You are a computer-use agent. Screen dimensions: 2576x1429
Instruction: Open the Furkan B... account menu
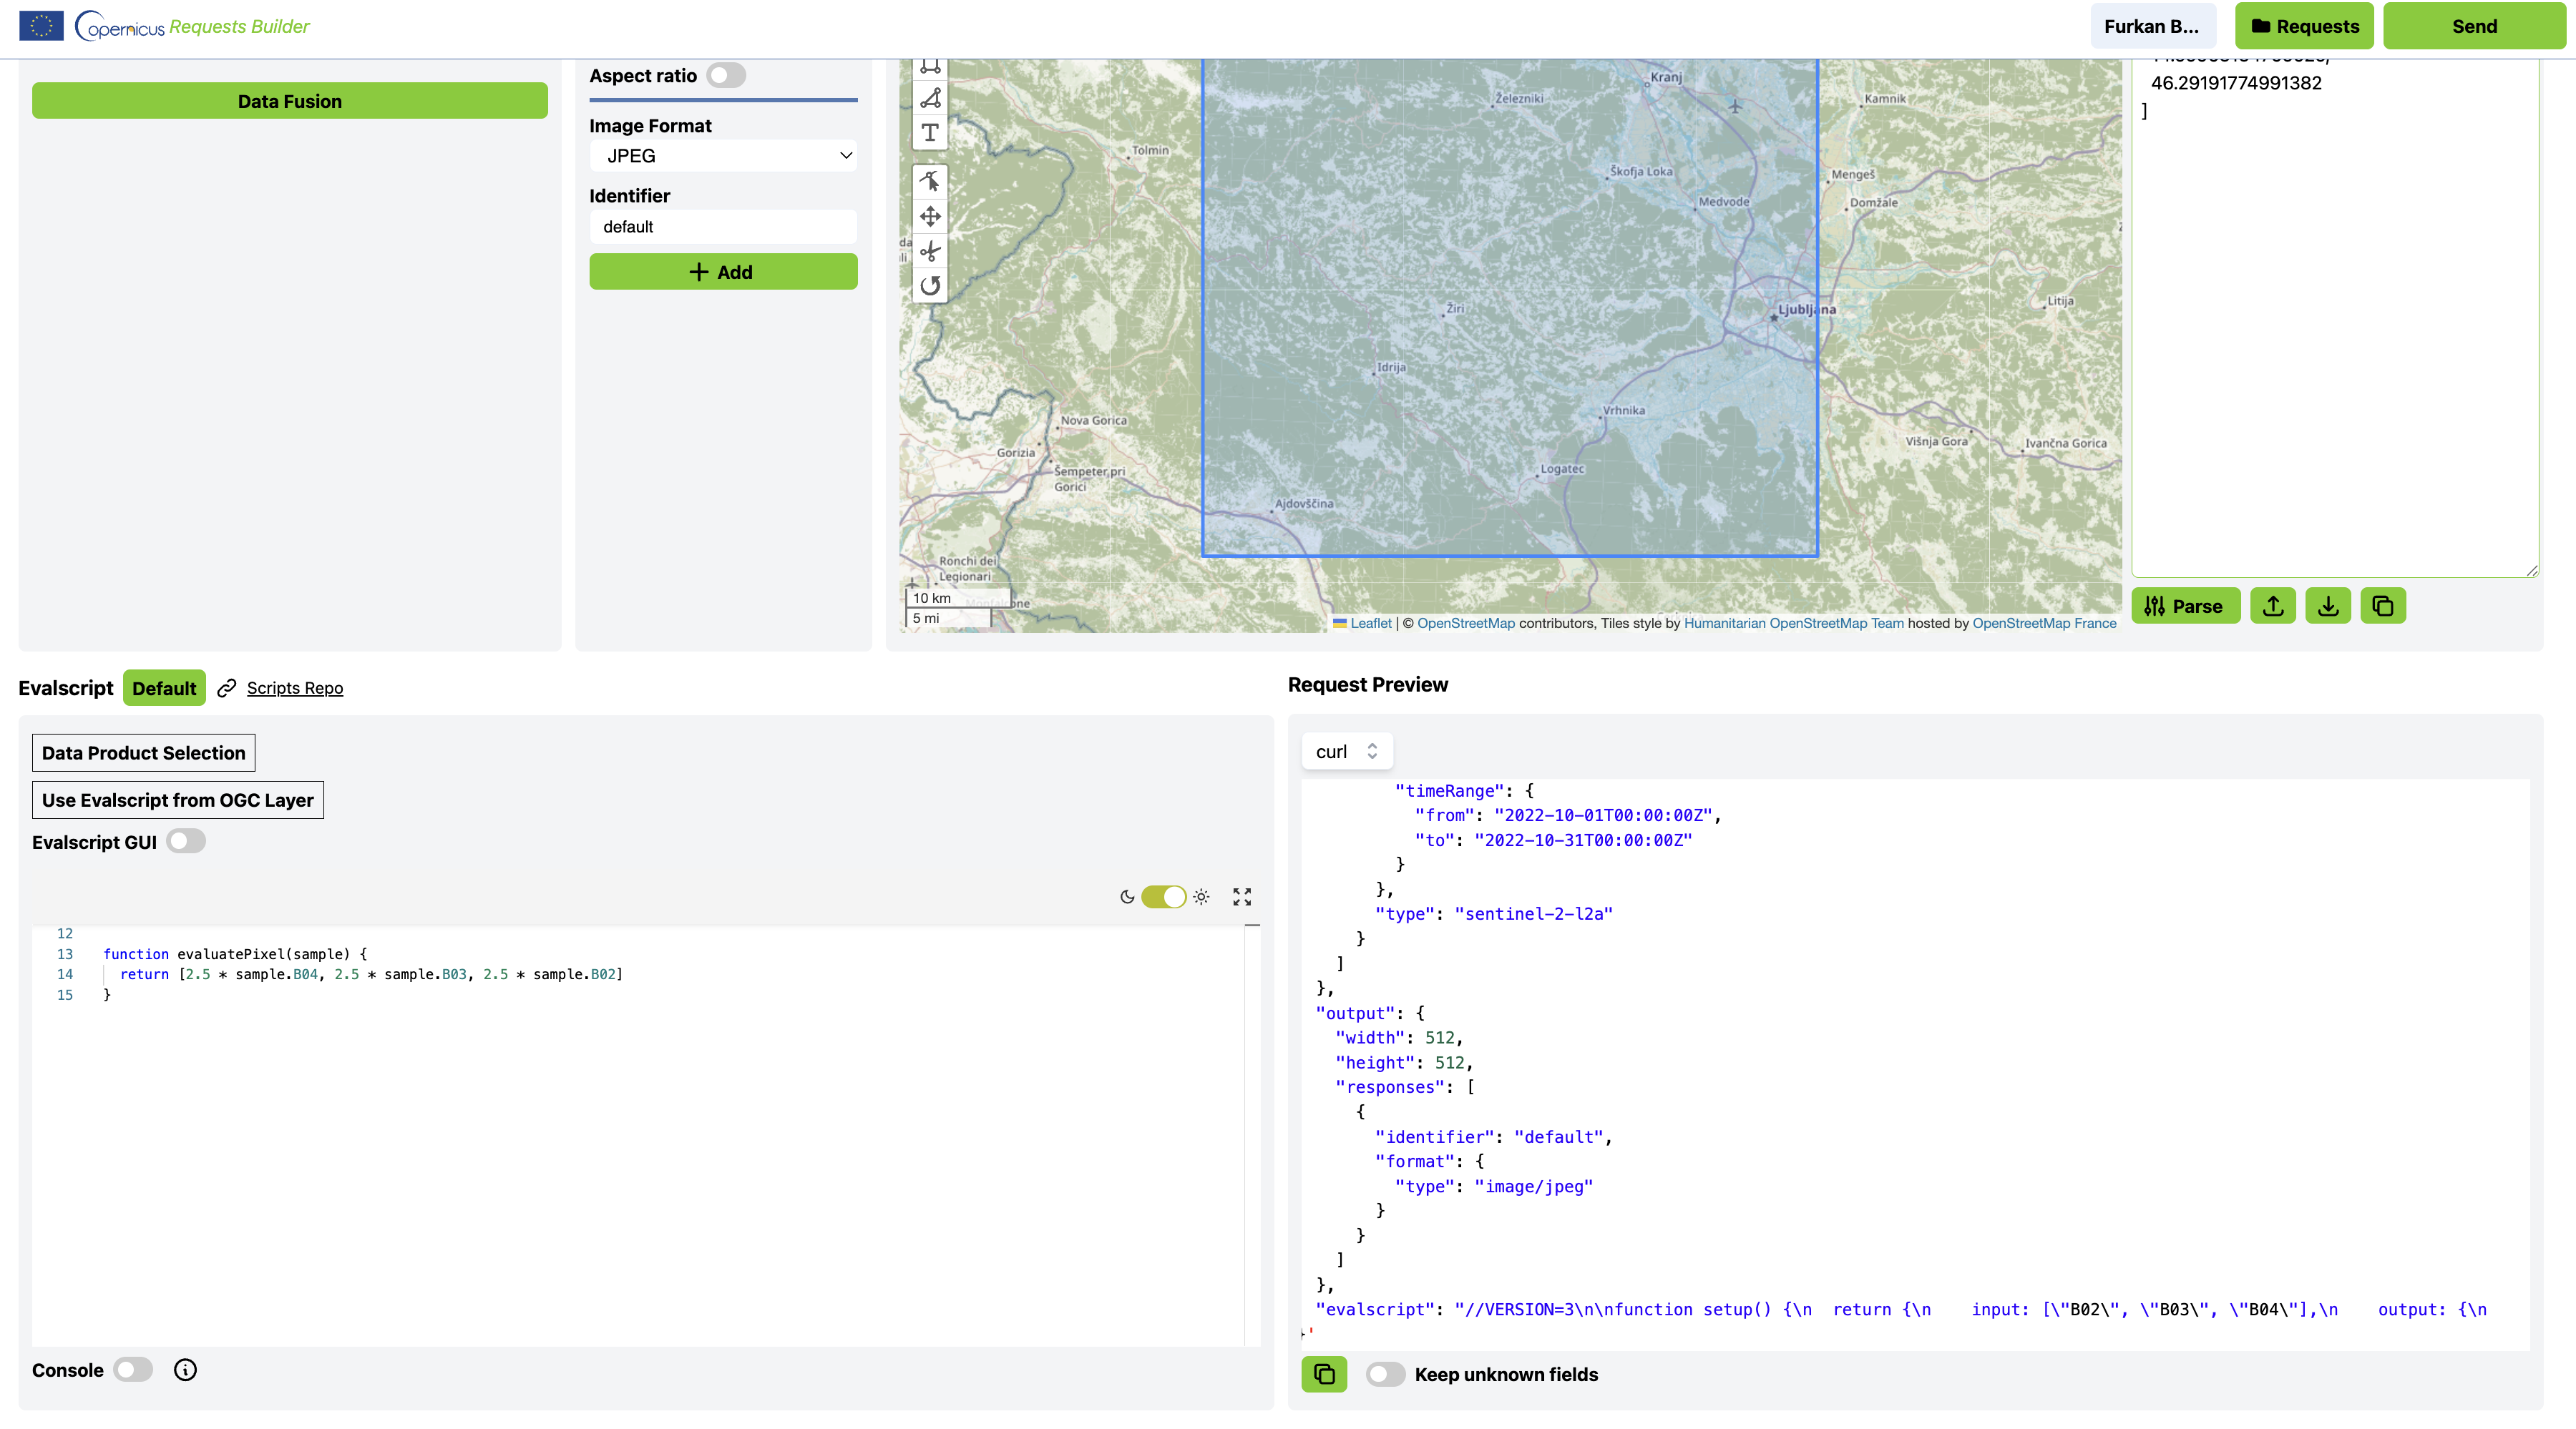point(2152,26)
